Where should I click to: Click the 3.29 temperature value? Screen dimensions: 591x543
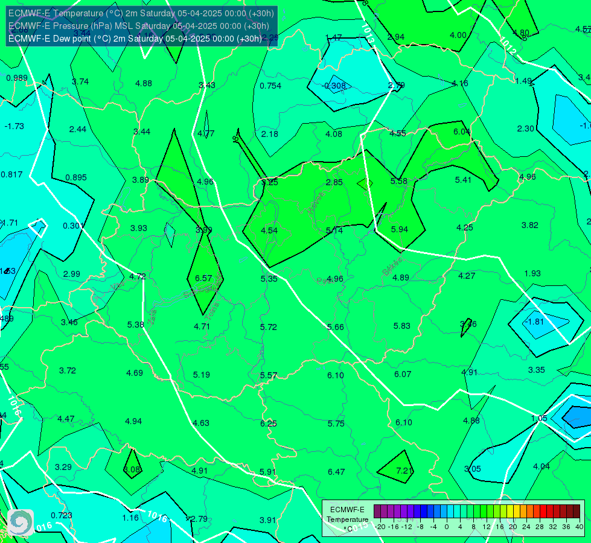click(x=63, y=467)
